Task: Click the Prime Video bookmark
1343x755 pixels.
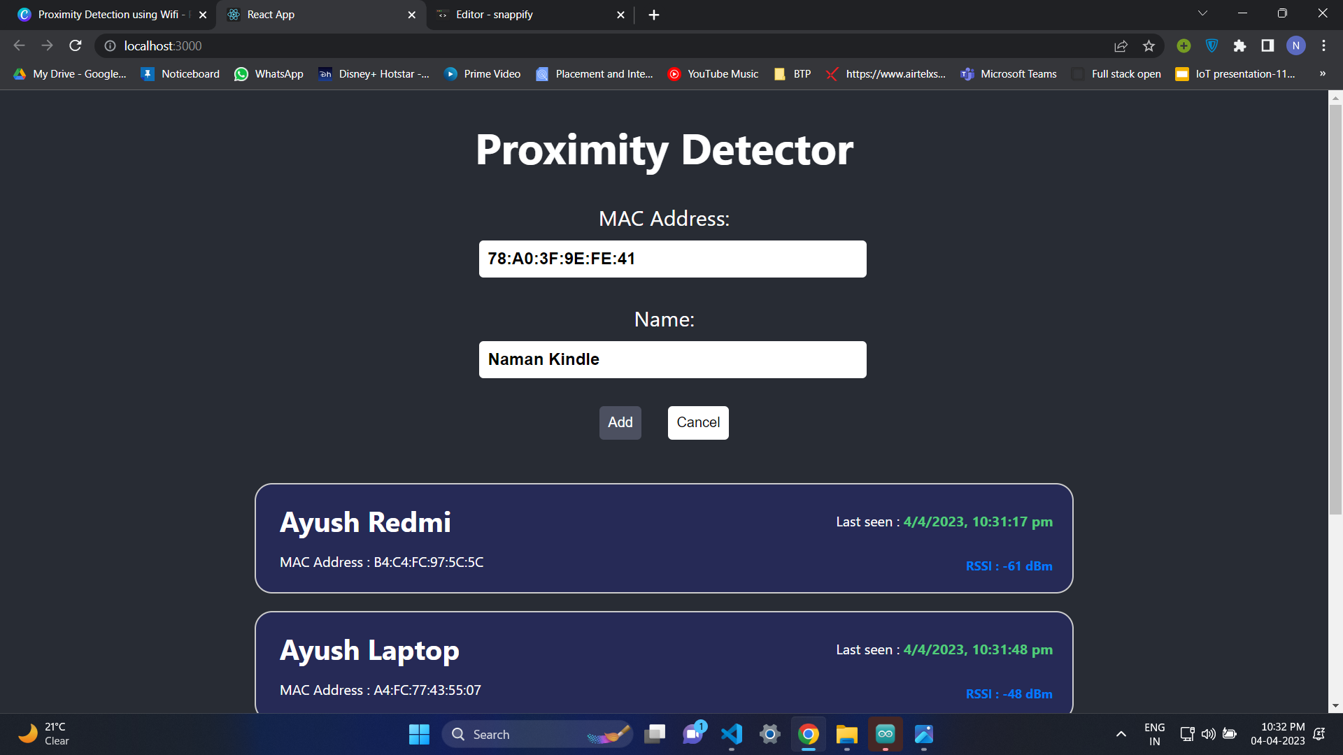Action: coord(483,73)
